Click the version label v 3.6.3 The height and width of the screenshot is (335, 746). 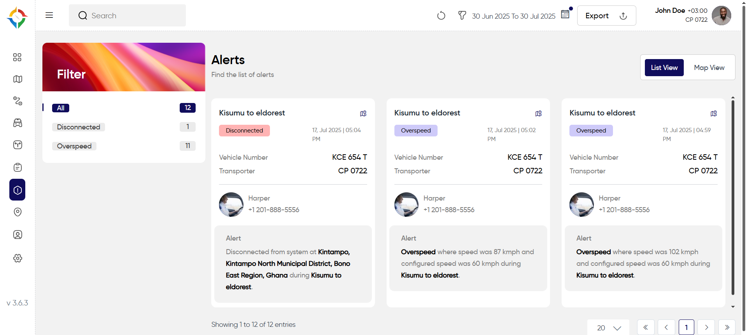pyautogui.click(x=18, y=303)
